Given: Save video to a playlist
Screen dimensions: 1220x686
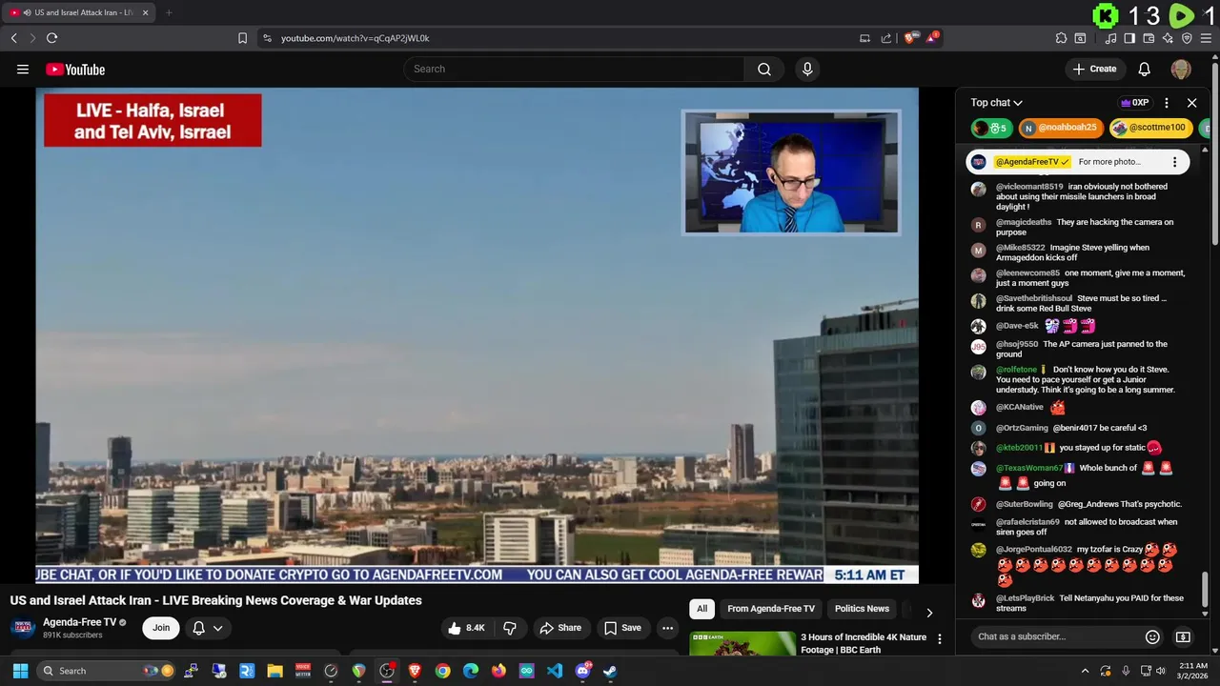Looking at the screenshot, I should click(x=622, y=628).
